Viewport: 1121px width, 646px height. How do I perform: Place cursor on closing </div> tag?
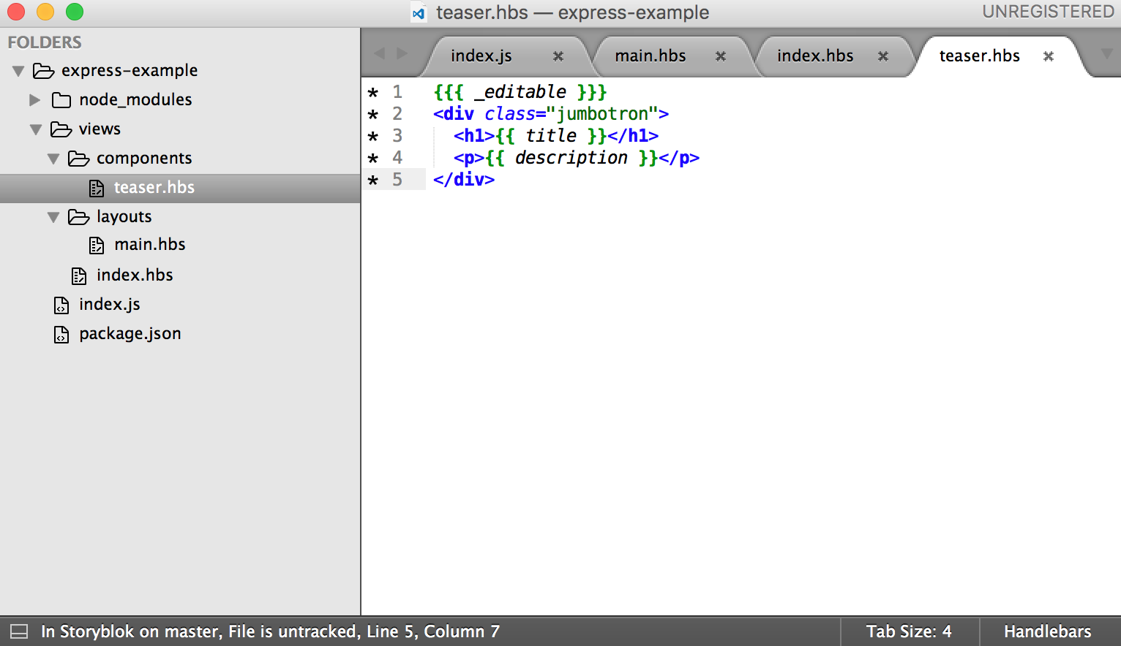tap(464, 180)
